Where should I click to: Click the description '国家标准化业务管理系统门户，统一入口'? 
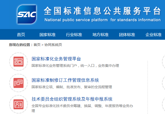[x=75, y=66]
